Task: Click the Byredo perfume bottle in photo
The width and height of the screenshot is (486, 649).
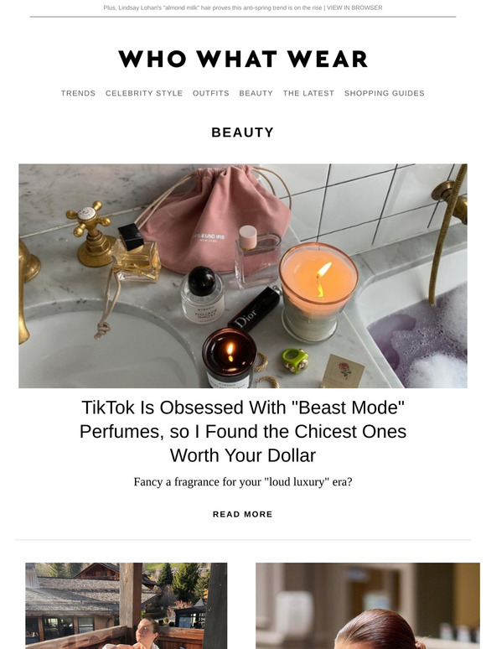Action: [203, 294]
